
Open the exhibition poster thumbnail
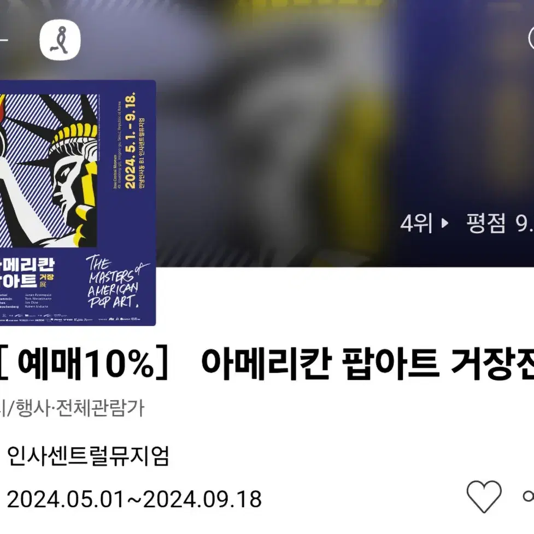[78, 203]
